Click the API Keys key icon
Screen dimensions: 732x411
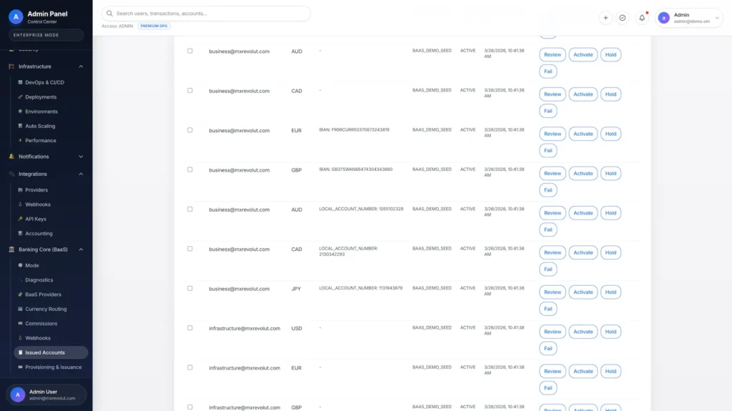pos(20,219)
